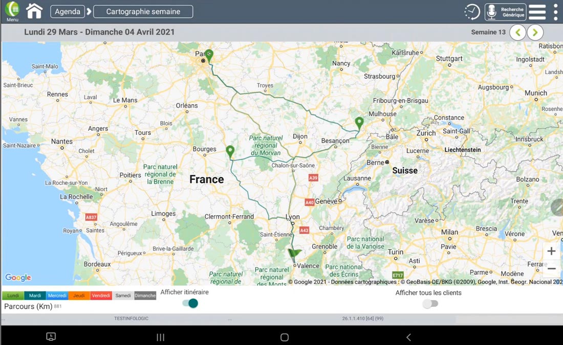563x345 pixels.
Task: Click the E717 road badge
Action: [398, 275]
